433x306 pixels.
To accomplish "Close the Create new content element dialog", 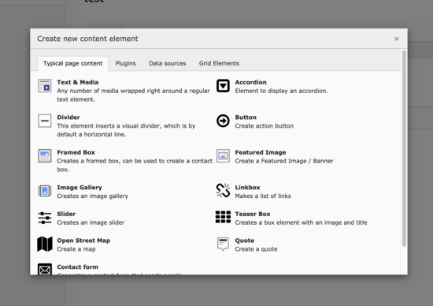I will (x=397, y=39).
